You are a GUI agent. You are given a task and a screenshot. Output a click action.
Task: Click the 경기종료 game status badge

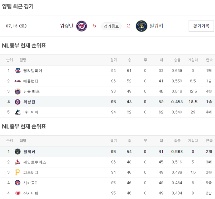(x=111, y=26)
